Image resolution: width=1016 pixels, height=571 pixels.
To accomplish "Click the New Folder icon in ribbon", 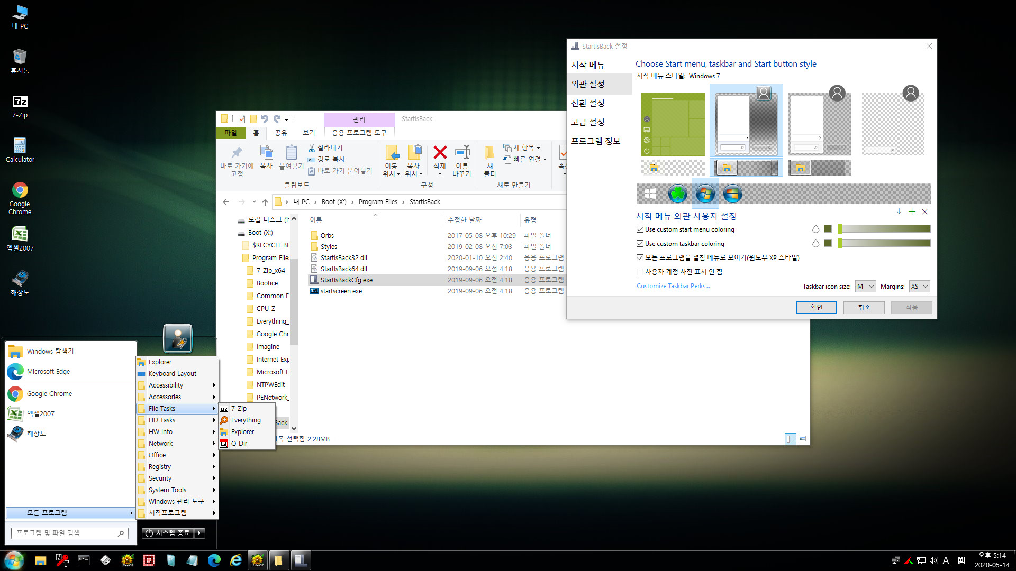I will [489, 152].
